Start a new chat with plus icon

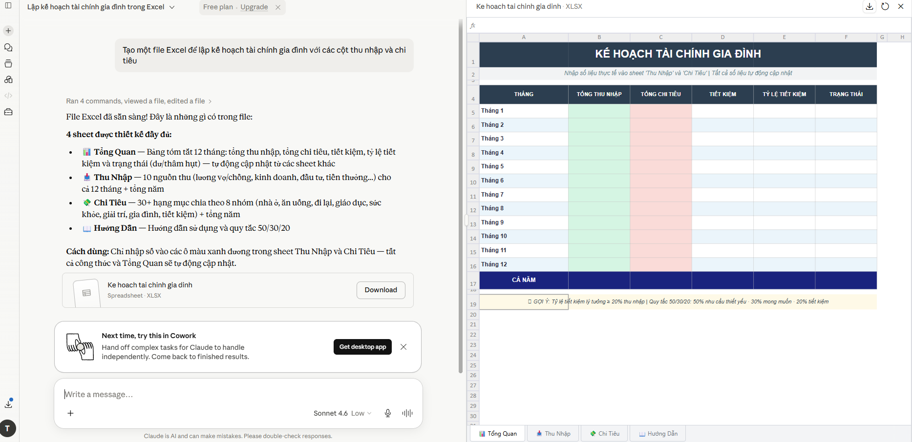(x=8, y=31)
